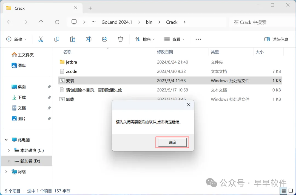
Task: Select the zcode text file
Action: (x=170, y=71)
